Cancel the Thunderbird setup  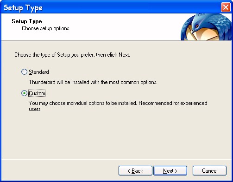click(209, 171)
